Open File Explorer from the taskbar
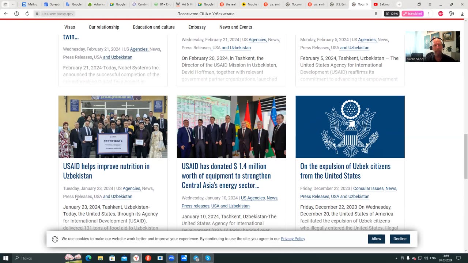This screenshot has width=468, height=263. pyautogui.click(x=100, y=258)
